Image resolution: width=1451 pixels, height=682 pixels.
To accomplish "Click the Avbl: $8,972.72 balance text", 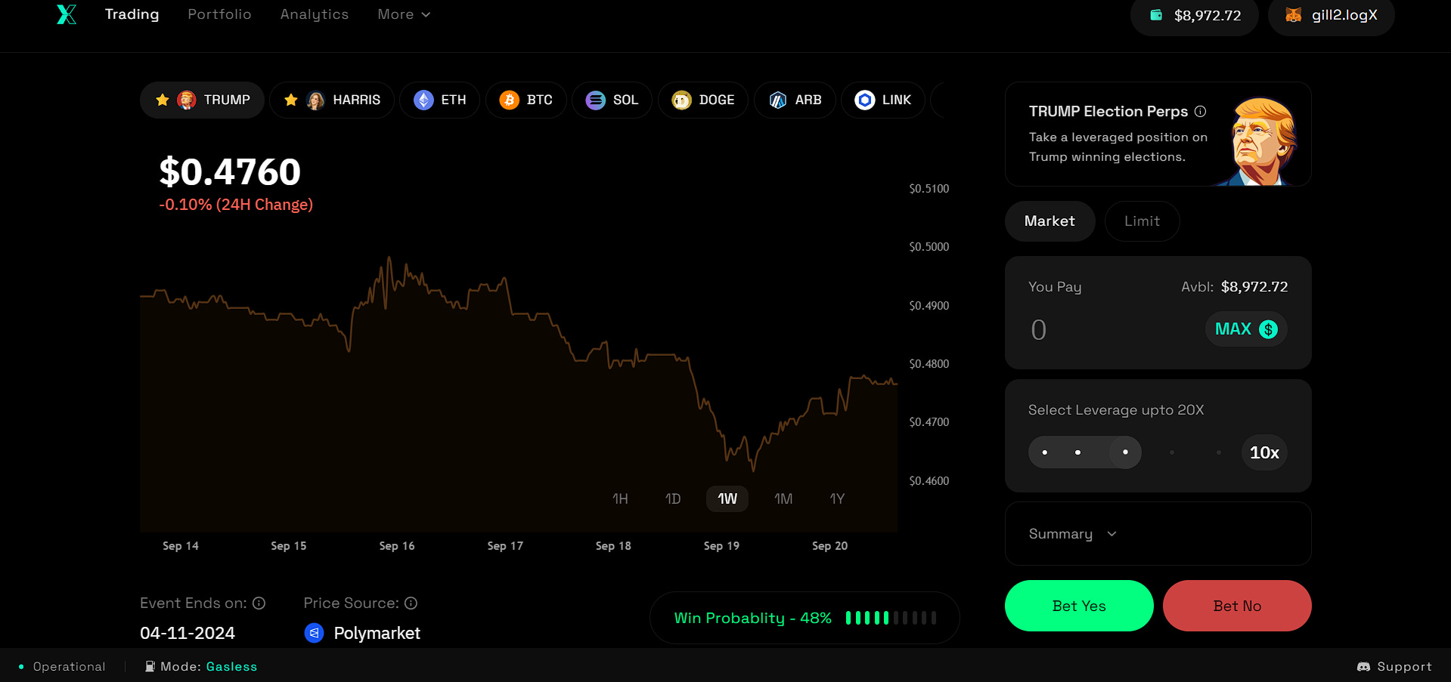I will 1234,287.
